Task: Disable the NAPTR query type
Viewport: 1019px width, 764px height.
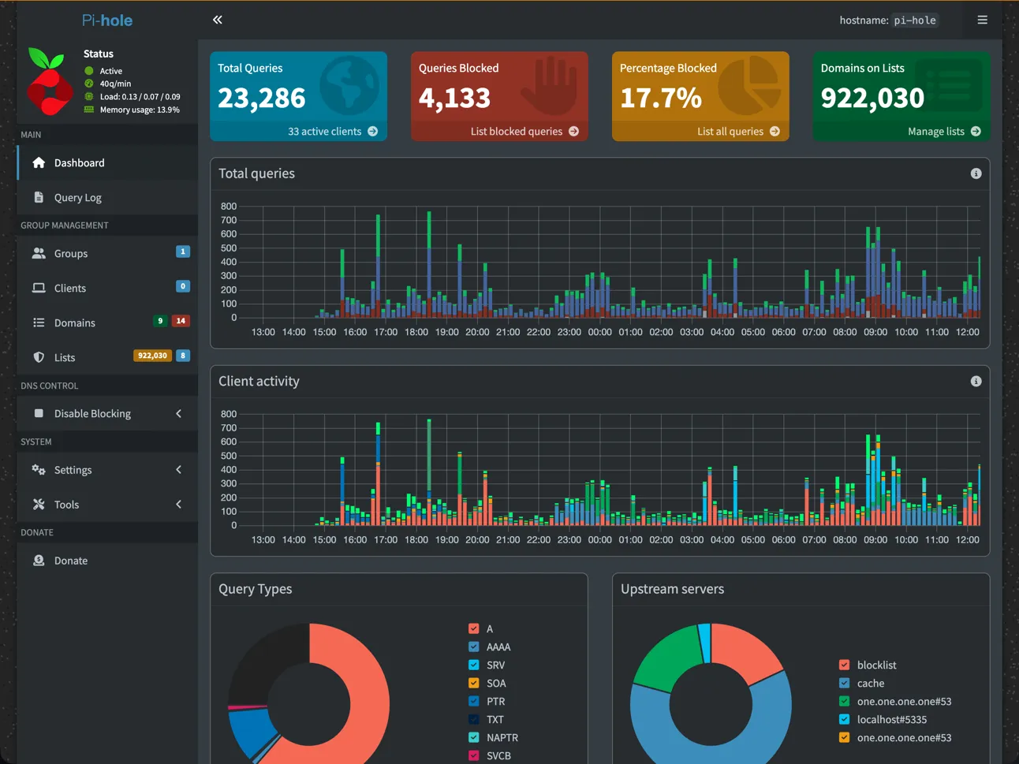Action: tap(472, 737)
